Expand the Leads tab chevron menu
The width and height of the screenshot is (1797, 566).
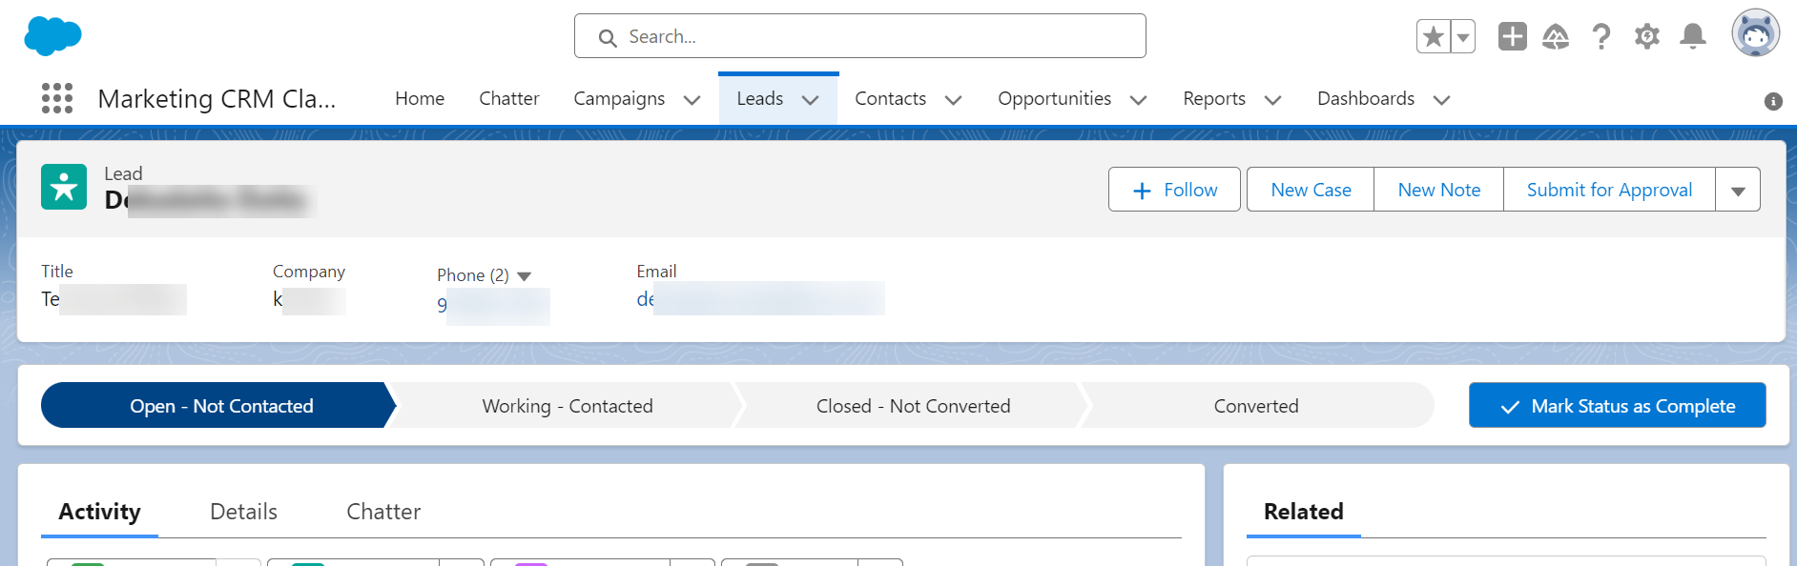(x=811, y=100)
